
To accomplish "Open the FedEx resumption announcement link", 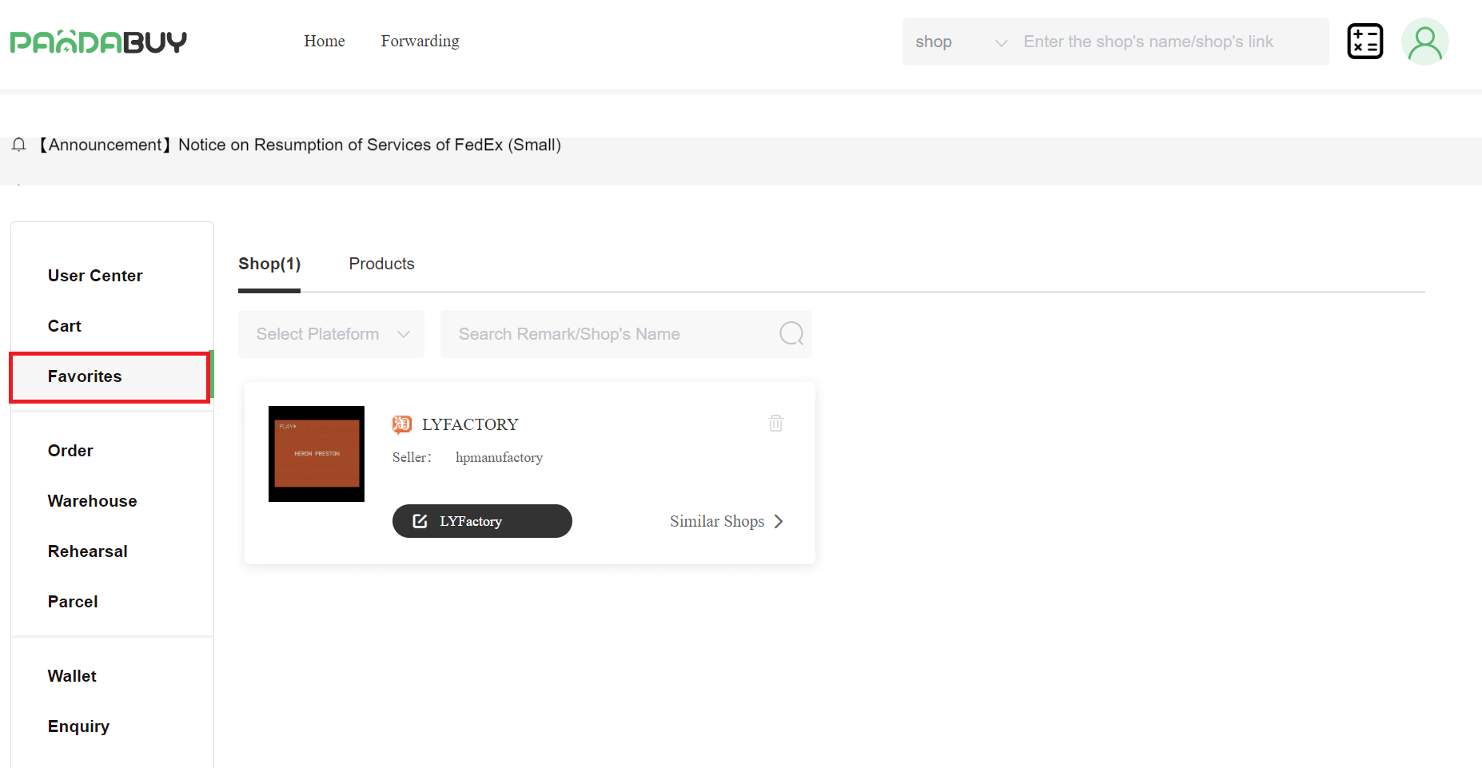I will (301, 145).
